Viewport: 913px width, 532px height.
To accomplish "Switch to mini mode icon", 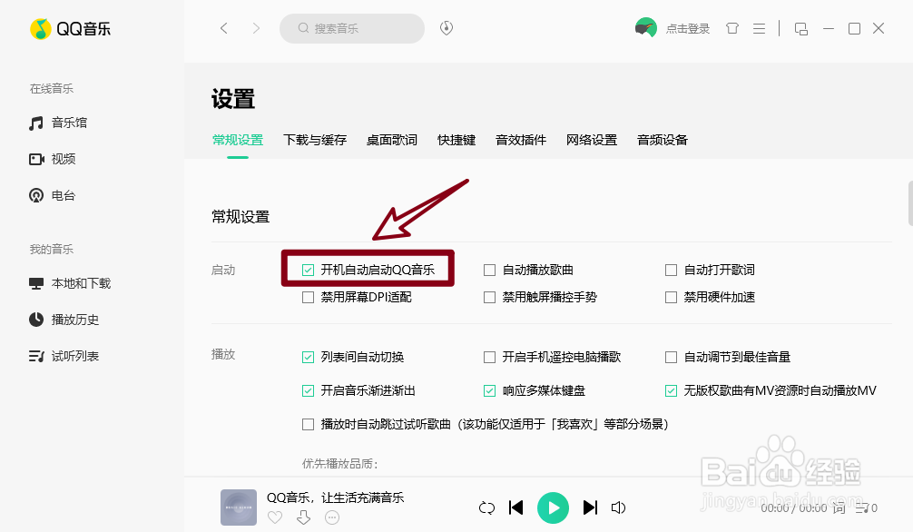I will pyautogui.click(x=801, y=28).
